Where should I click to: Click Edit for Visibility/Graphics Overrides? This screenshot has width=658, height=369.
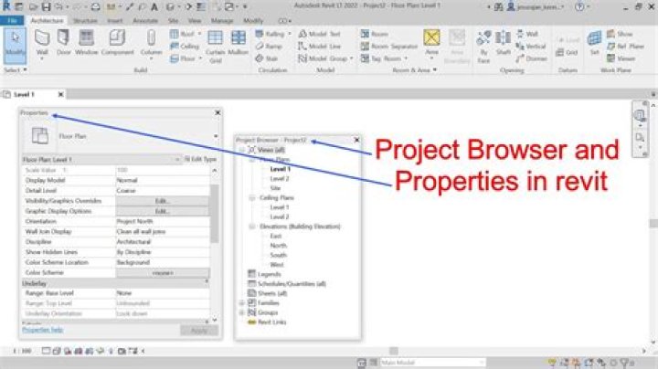163,201
